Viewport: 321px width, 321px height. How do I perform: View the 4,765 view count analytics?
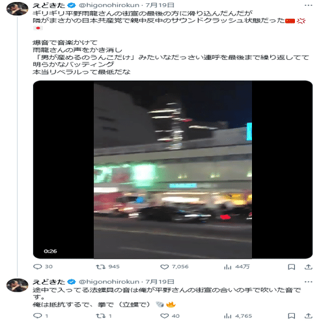[238, 316]
